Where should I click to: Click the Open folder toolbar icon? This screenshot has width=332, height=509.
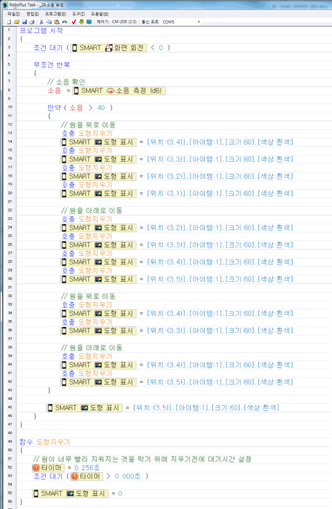point(17,22)
